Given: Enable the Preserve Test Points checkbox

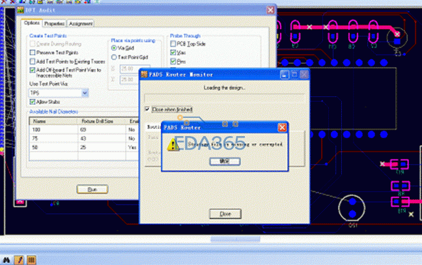Looking at the screenshot, I should coord(33,53).
